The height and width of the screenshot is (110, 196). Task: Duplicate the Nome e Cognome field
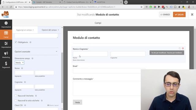click(x=180, y=48)
